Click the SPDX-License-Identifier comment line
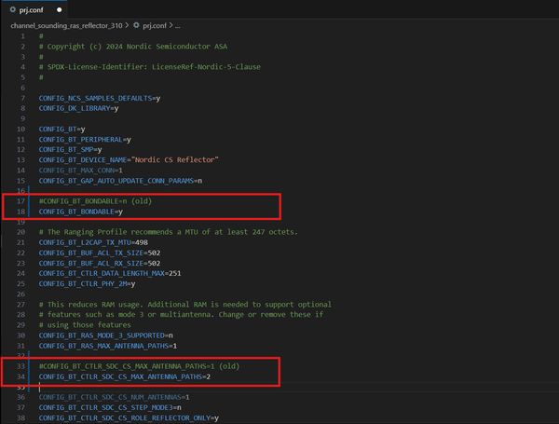The image size is (559, 424). [x=151, y=67]
